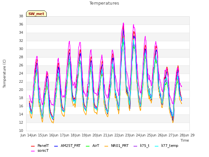The image size is (209, 157).
Task: Click the orange NR01_PRT legend swatch
Action: (106, 146)
